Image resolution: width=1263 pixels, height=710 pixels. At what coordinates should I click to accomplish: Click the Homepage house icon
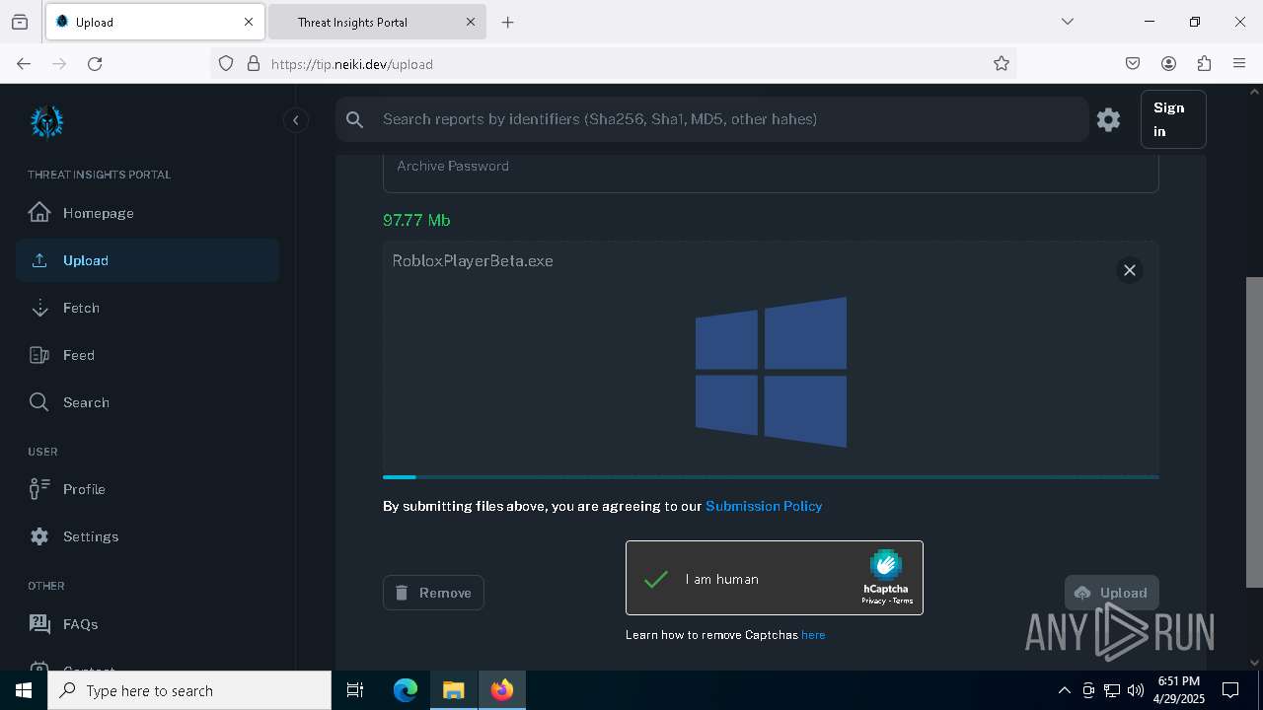pyautogui.click(x=39, y=212)
